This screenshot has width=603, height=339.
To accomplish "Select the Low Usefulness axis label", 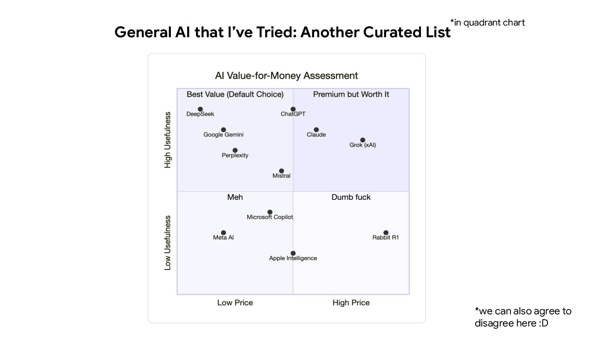I will pyautogui.click(x=167, y=243).
